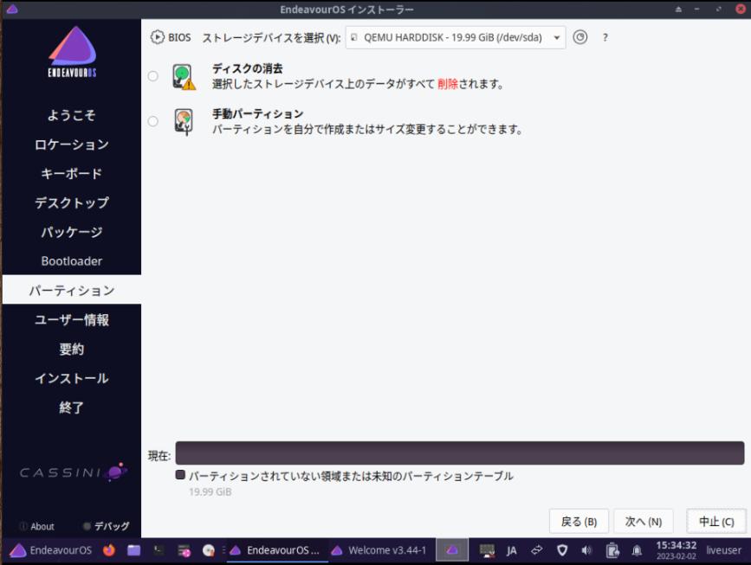Open the About button in sidebar
The height and width of the screenshot is (565, 751).
tap(37, 526)
